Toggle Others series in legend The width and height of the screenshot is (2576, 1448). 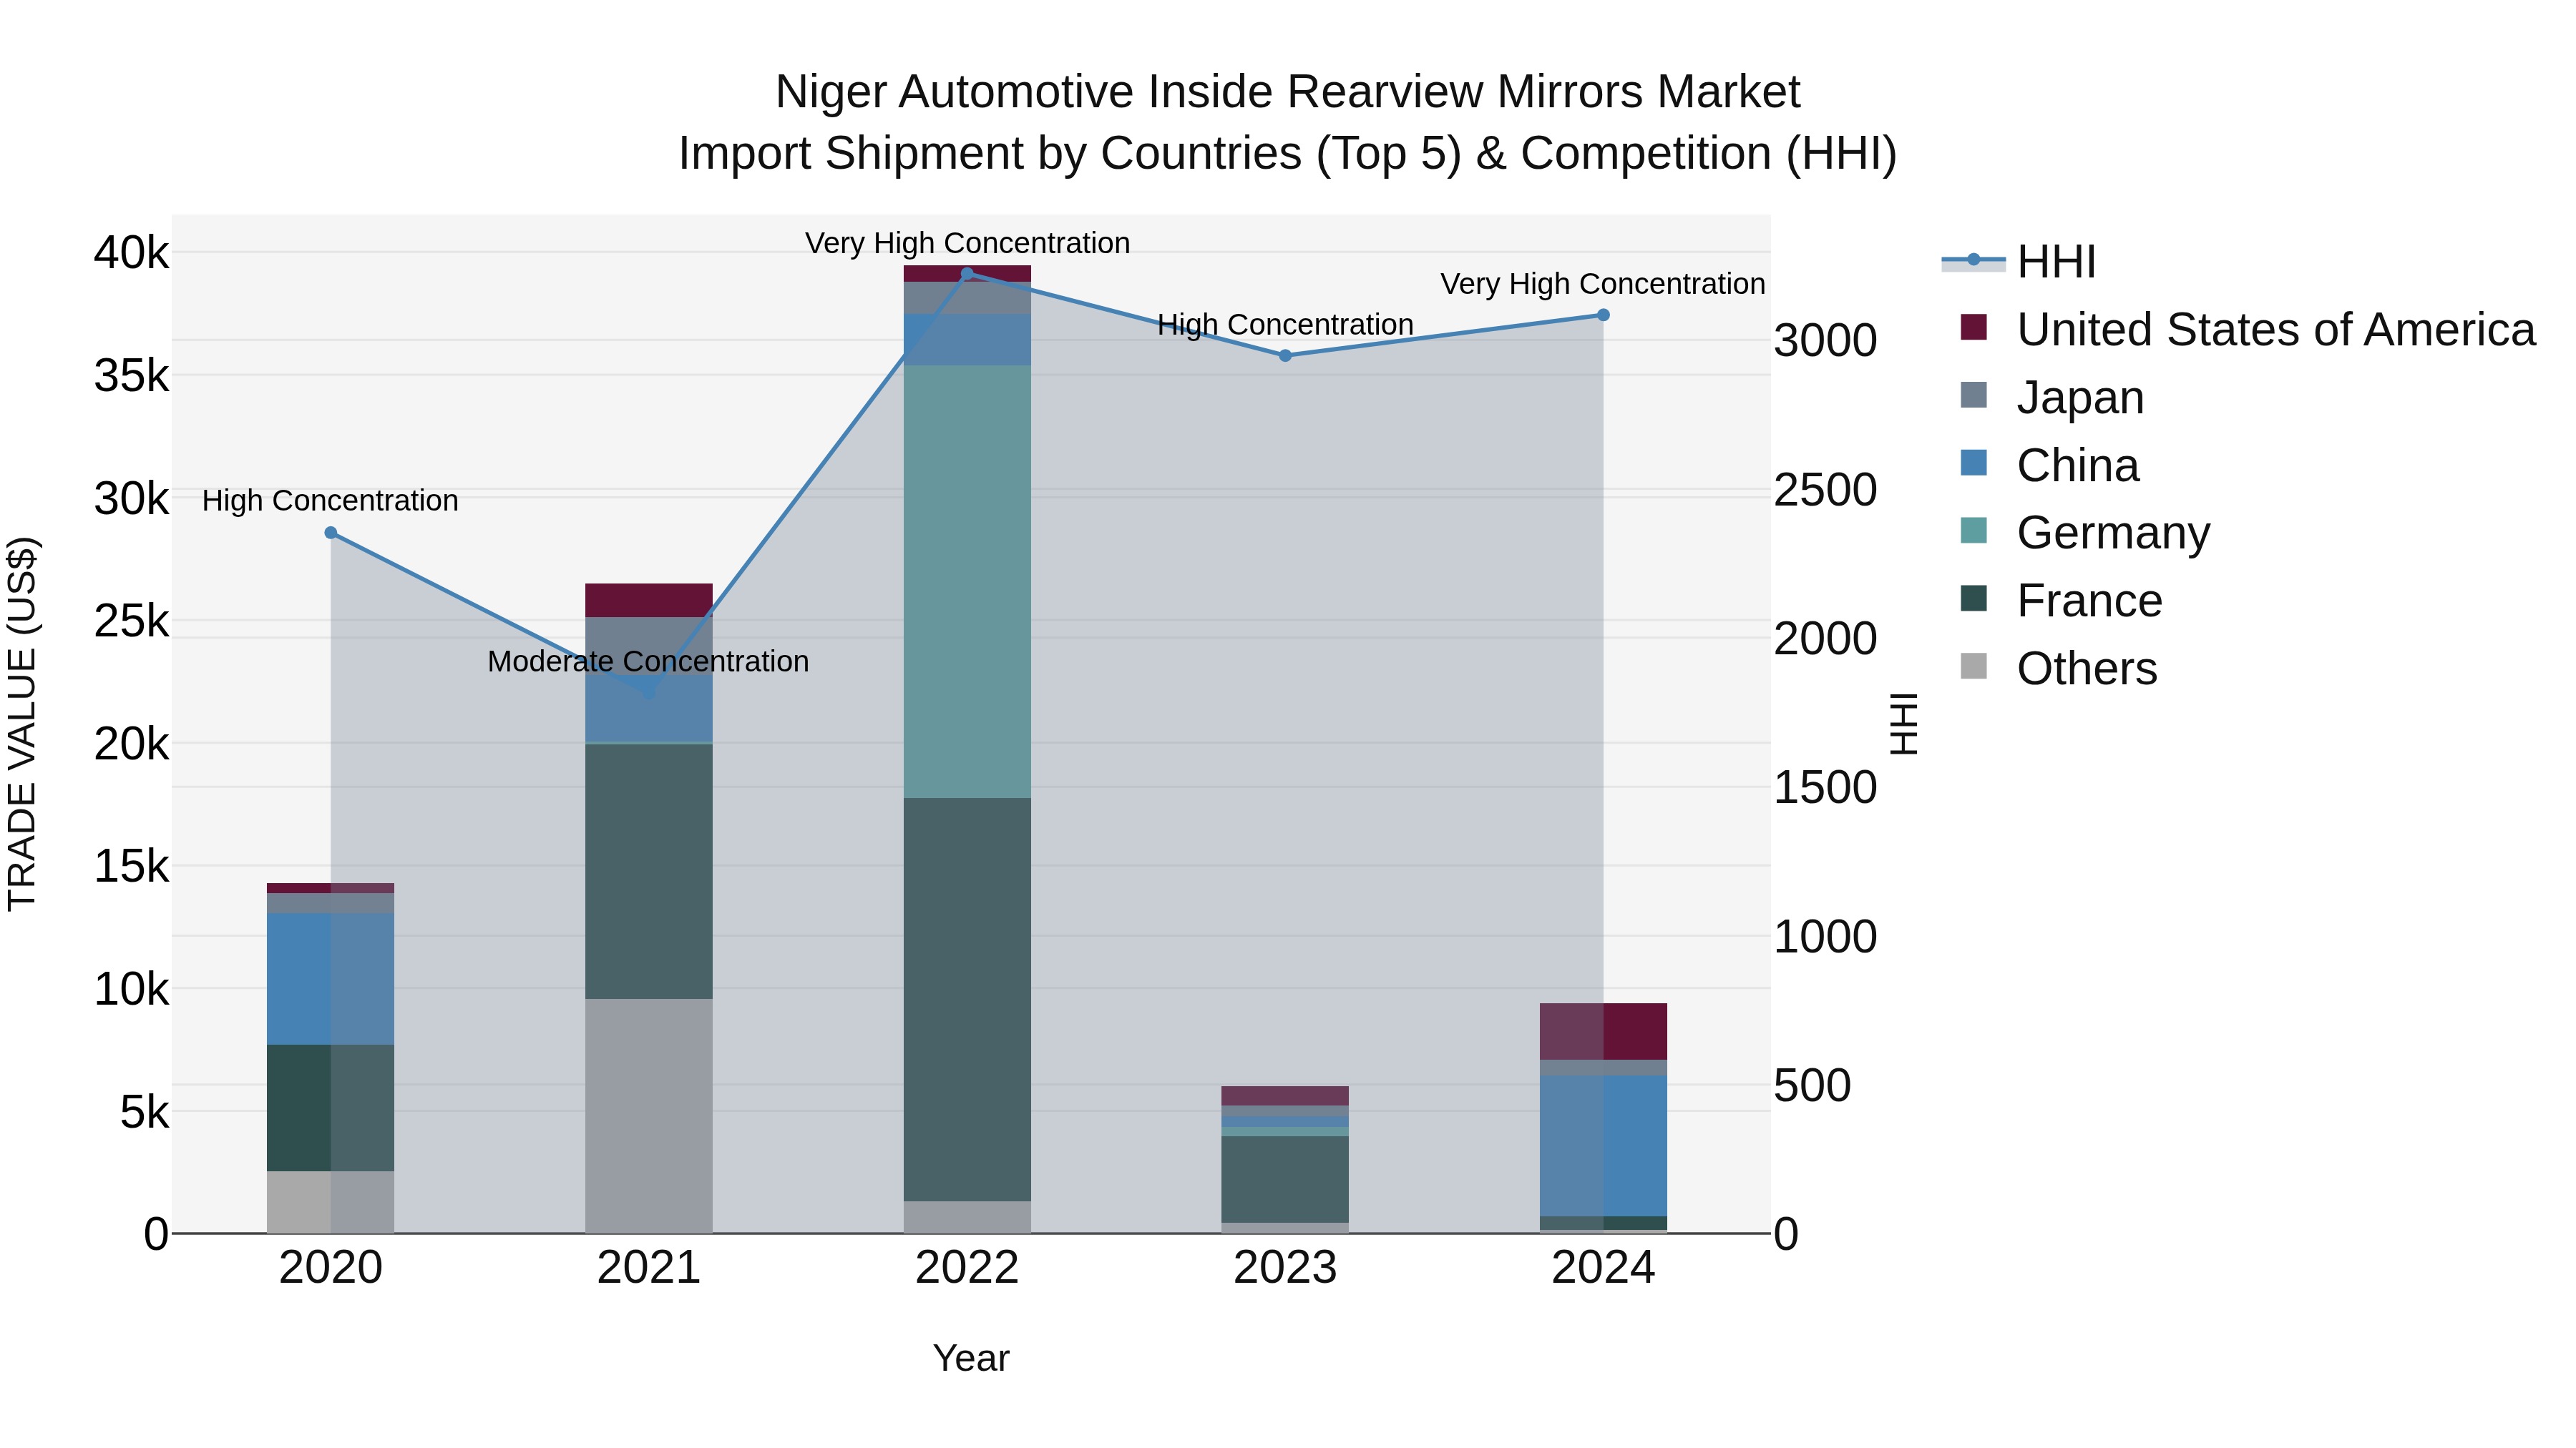(2059, 669)
